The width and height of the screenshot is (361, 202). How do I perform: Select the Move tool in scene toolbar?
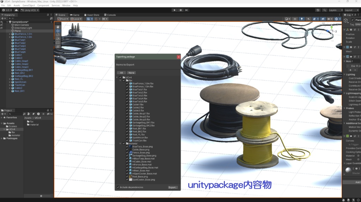click(x=58, y=31)
